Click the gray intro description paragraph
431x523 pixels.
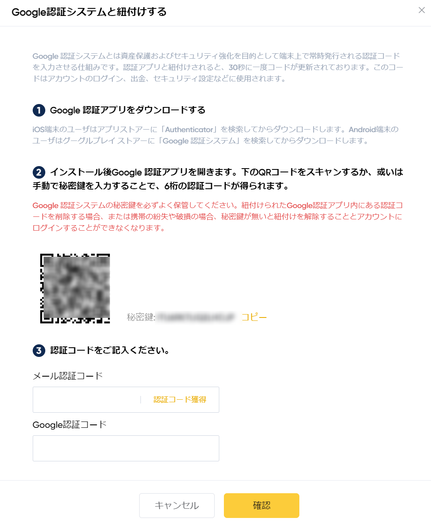(x=218, y=68)
